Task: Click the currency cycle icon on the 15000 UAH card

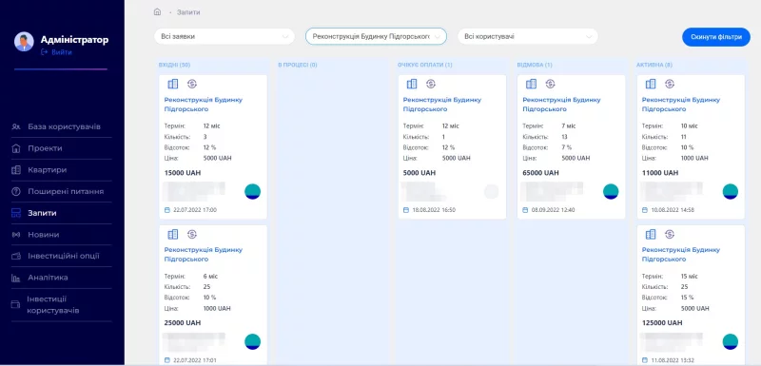Action: [192, 84]
